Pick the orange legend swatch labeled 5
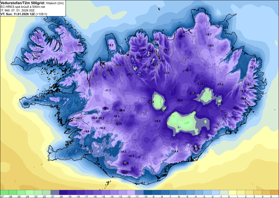Screen dimensions: 279x198 (275, 192)
